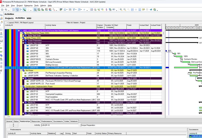
Task: Open the columns icon dropdown arrow
Action: pos(67,10)
